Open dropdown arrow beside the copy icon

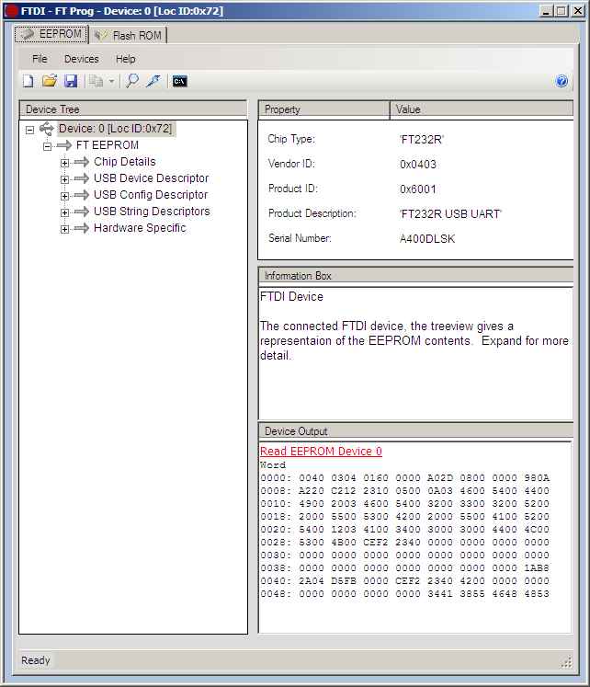click(x=111, y=81)
